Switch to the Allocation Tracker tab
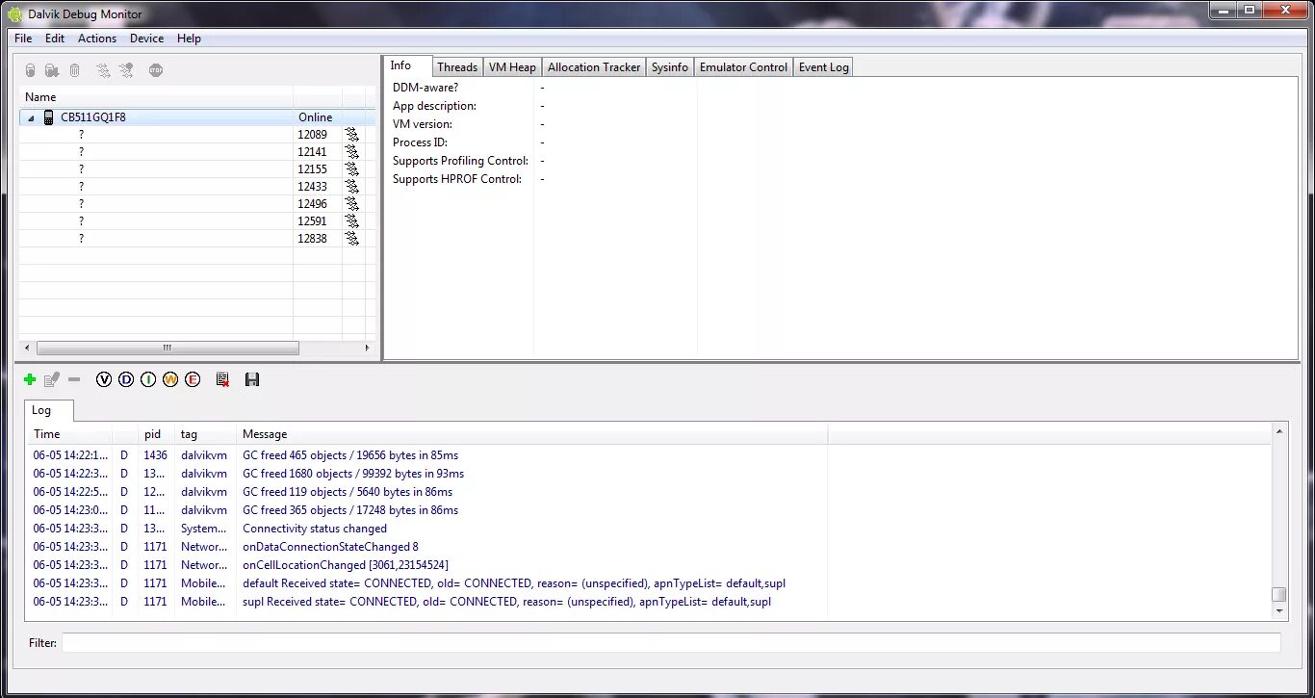 point(594,67)
